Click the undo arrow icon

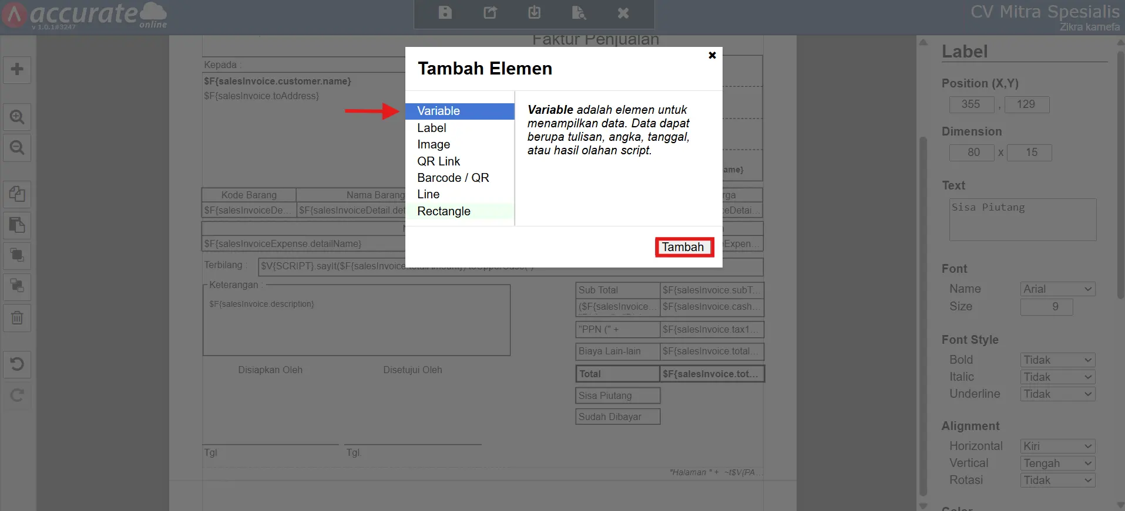[x=17, y=364]
